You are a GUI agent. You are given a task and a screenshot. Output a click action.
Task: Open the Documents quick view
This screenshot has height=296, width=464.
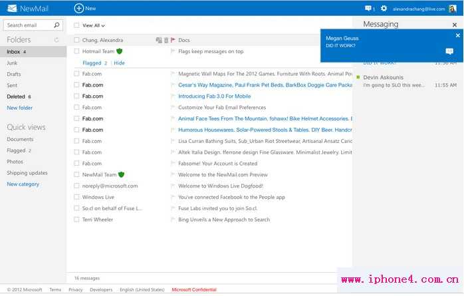tap(20, 139)
